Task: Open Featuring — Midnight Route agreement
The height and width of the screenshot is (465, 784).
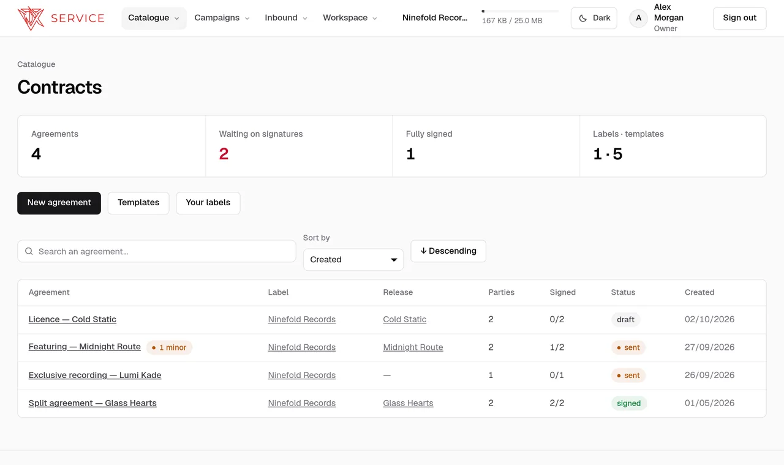Action: 85,347
